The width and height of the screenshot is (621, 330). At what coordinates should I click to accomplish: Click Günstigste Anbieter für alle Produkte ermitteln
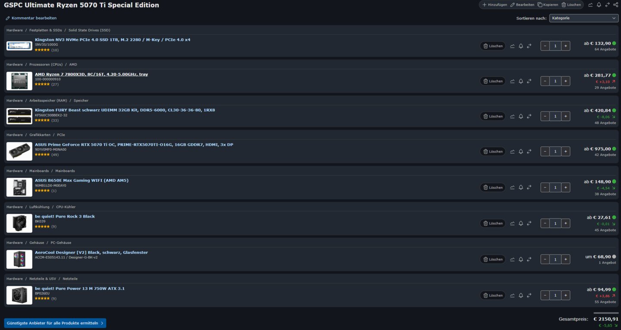(55, 323)
